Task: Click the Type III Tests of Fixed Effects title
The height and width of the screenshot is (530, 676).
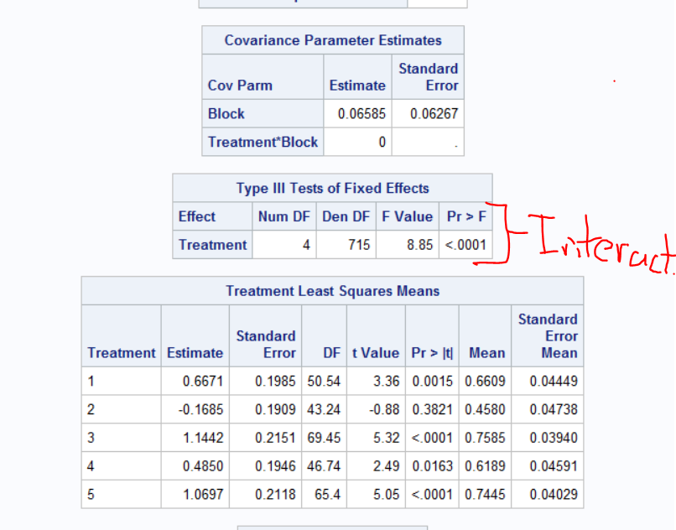Action: (332, 188)
